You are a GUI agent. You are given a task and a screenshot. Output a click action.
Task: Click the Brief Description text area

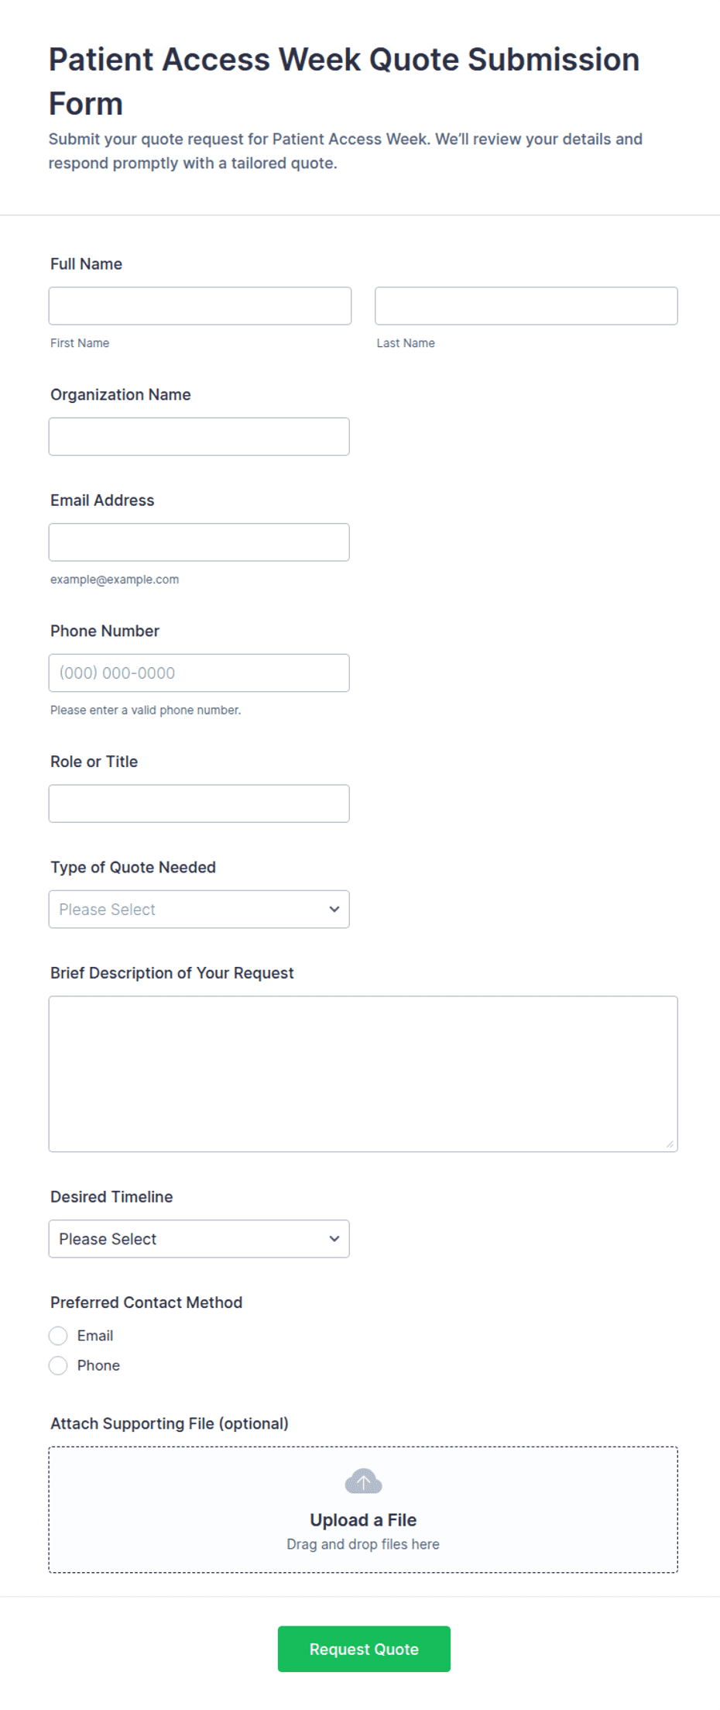[363, 1074]
